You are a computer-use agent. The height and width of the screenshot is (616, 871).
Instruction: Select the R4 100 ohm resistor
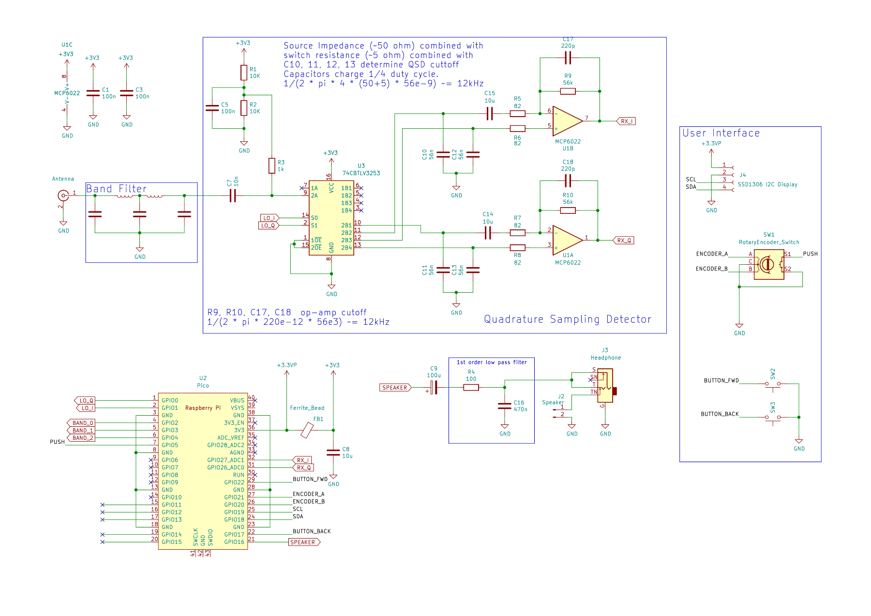471,387
